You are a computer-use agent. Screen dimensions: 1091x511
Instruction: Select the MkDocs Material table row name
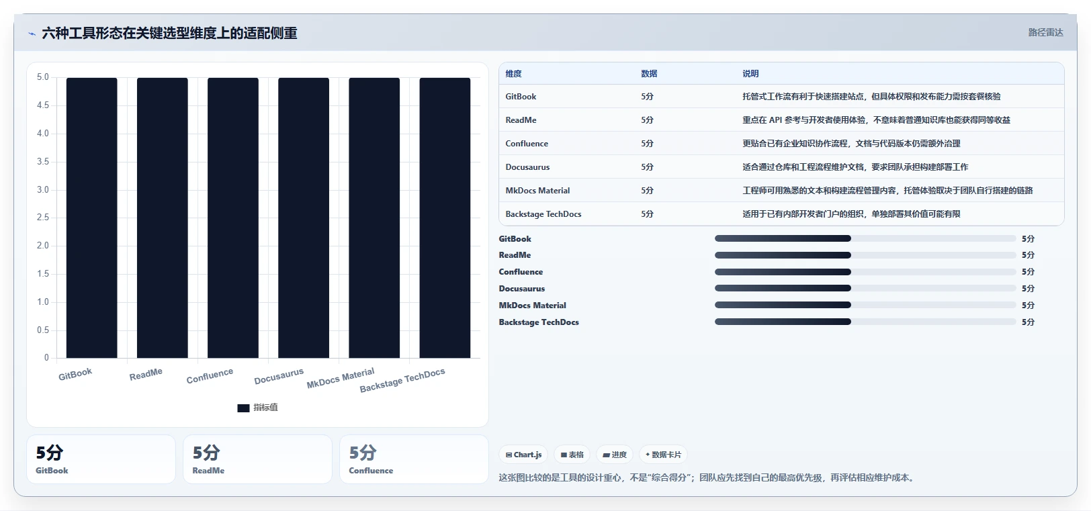[x=537, y=191]
